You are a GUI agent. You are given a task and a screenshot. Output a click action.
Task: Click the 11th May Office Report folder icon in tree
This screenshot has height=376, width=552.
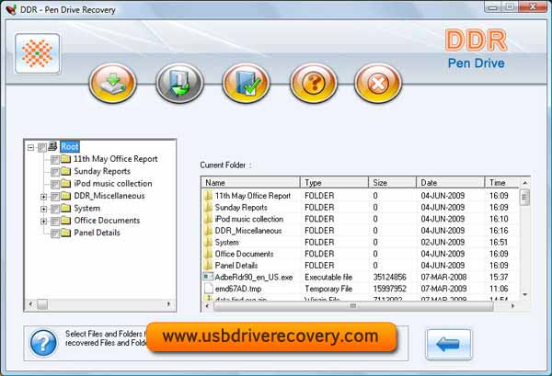(66, 159)
